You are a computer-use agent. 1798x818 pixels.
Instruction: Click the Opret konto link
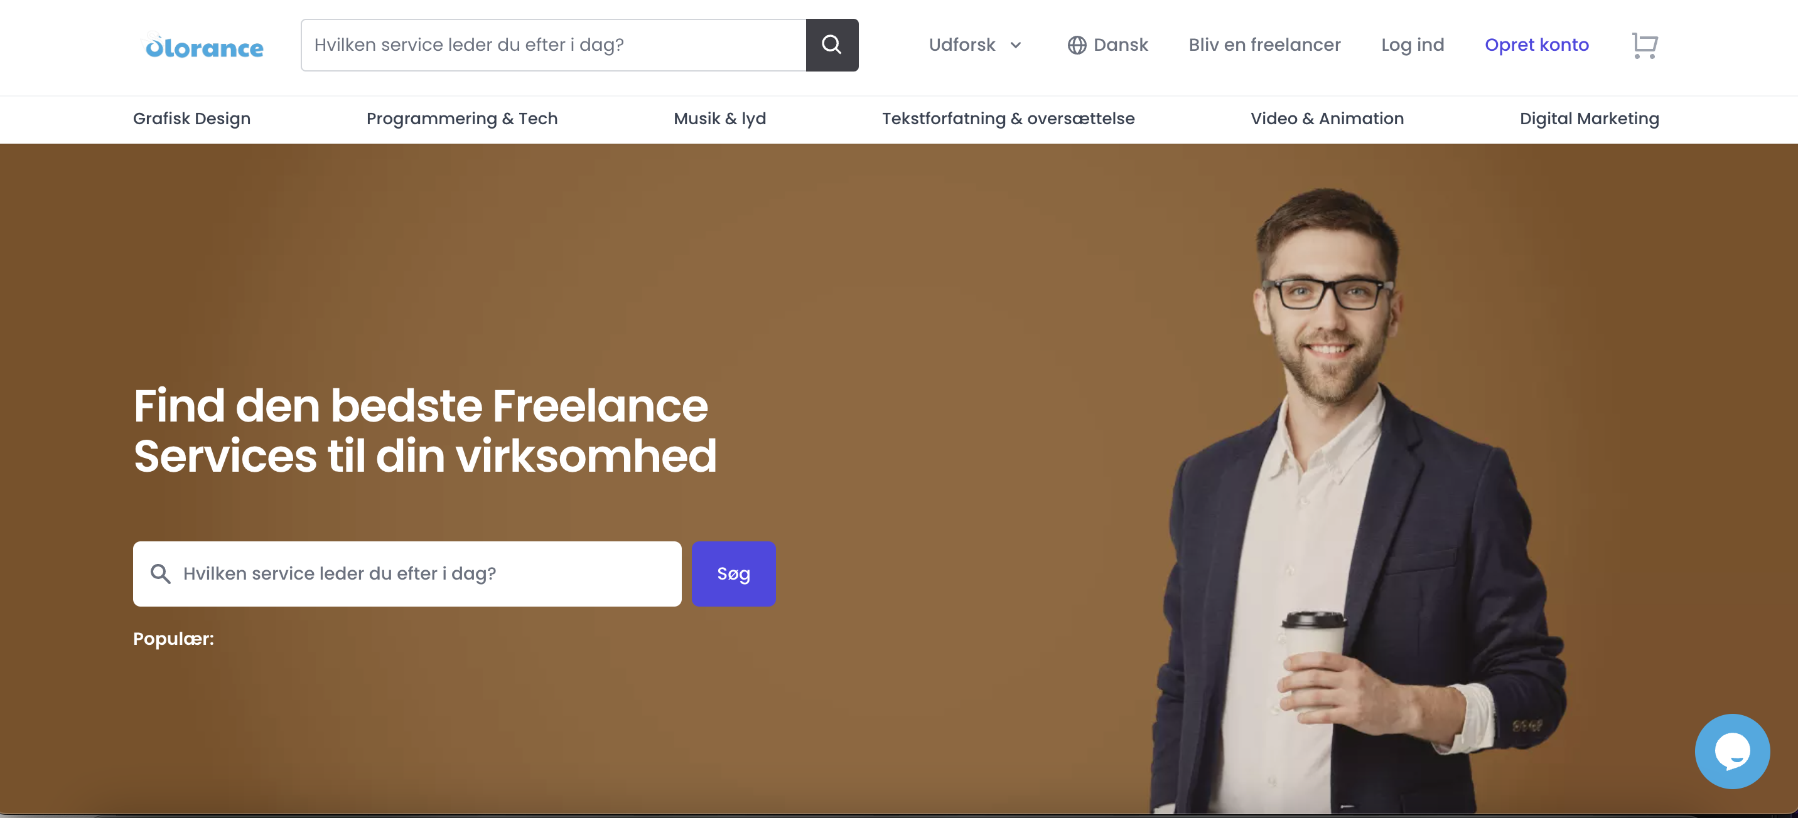pyautogui.click(x=1536, y=45)
